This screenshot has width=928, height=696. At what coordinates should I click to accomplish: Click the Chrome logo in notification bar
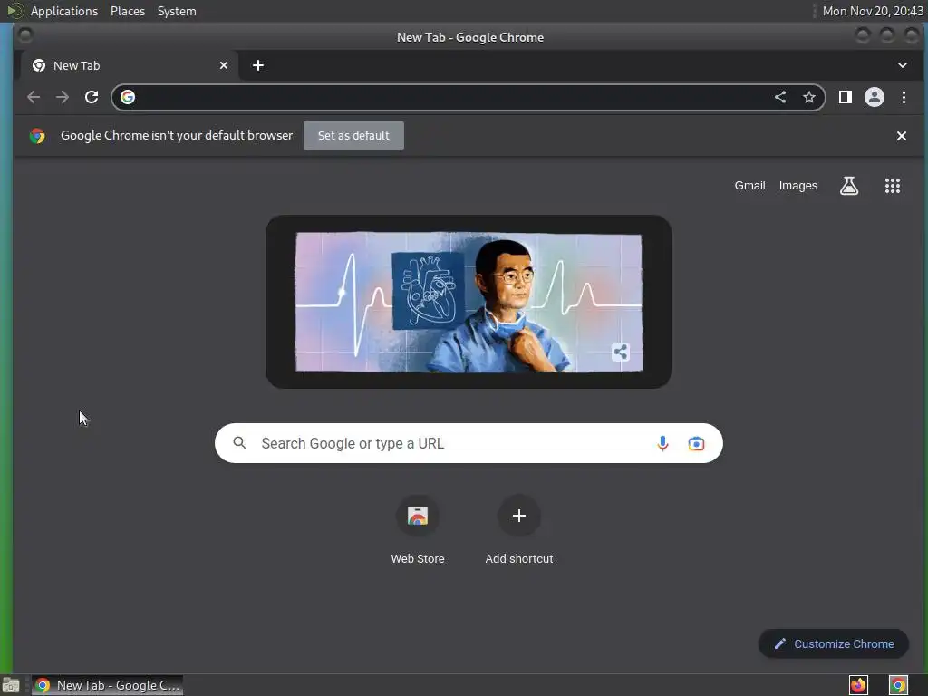tap(37, 136)
